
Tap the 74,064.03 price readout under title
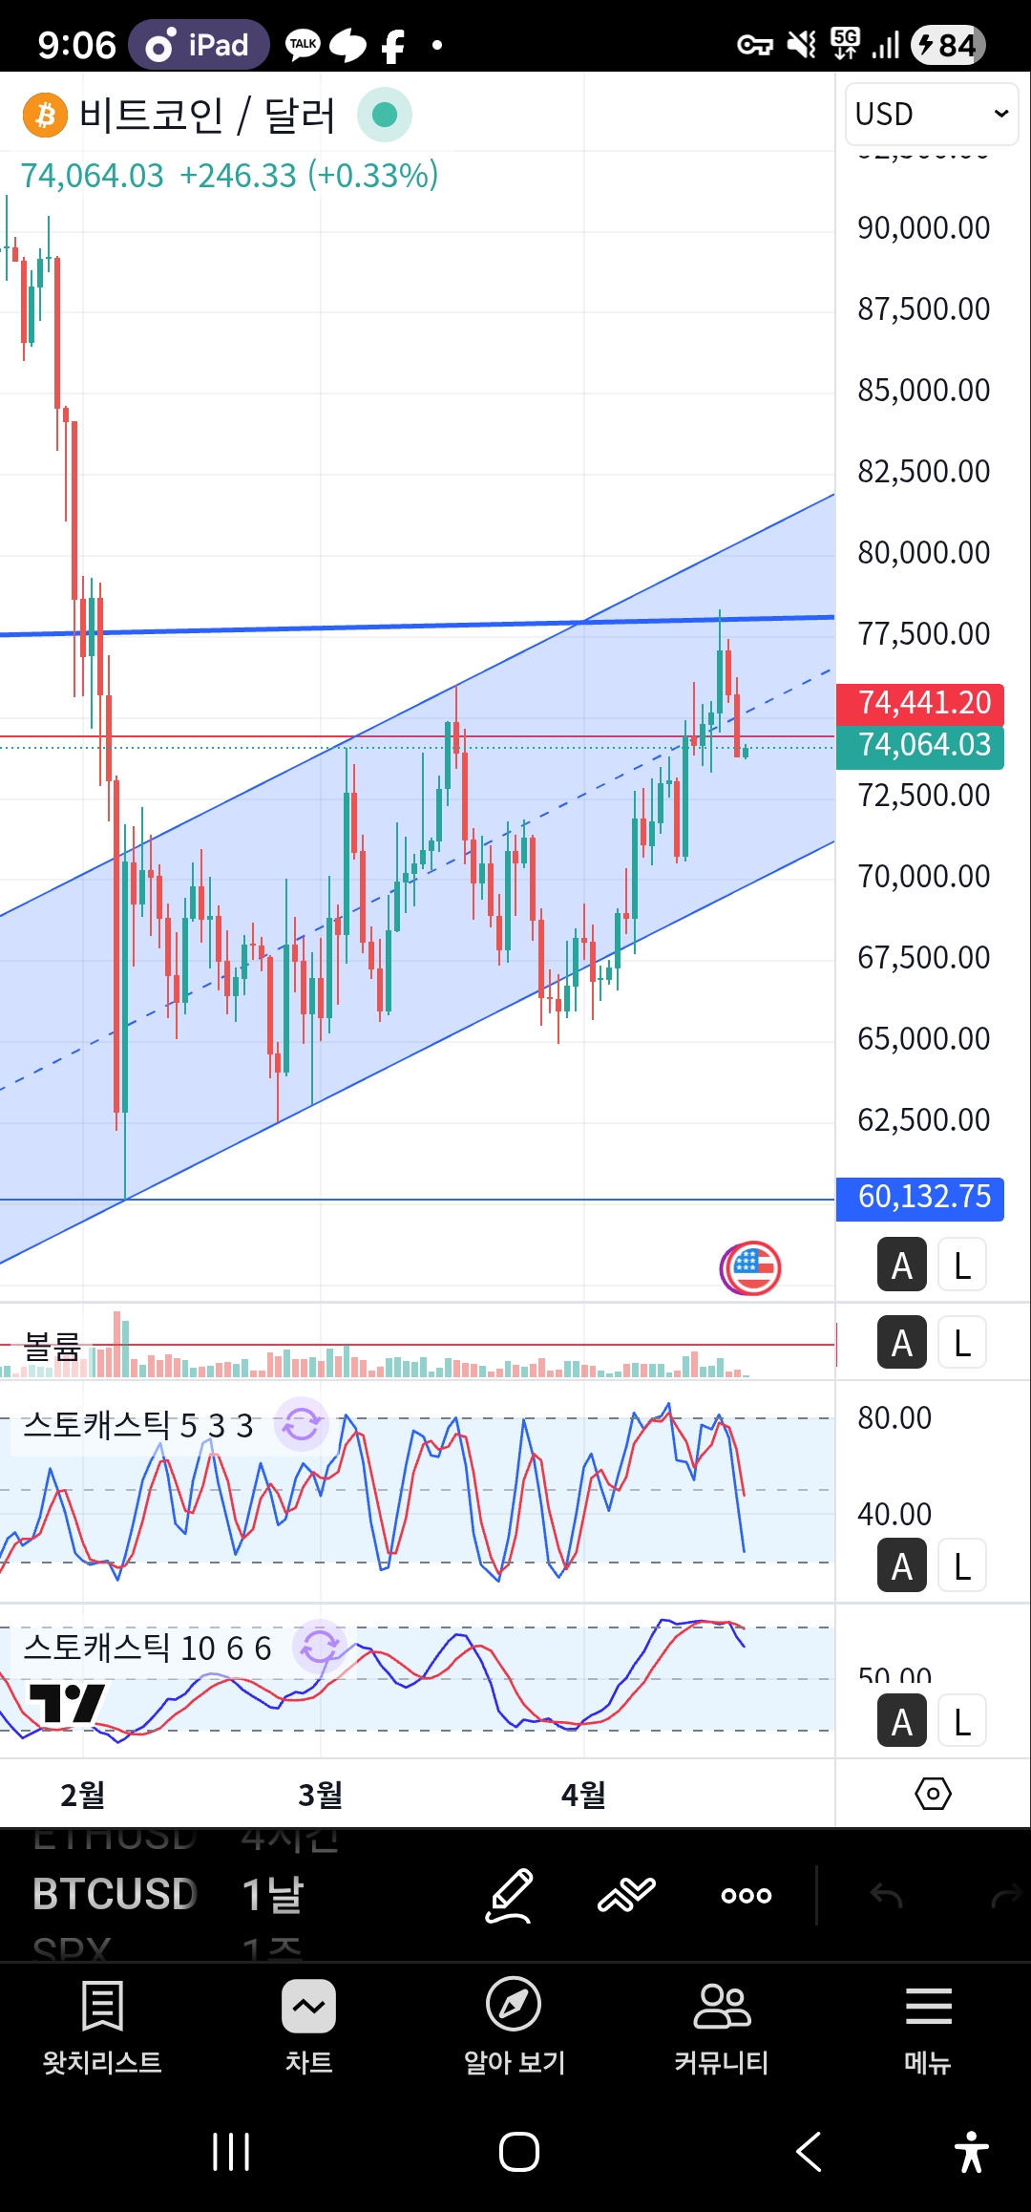(92, 176)
